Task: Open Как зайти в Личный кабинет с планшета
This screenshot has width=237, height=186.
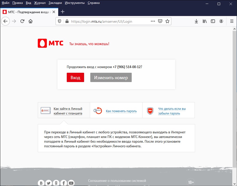Action: click(x=68, y=111)
